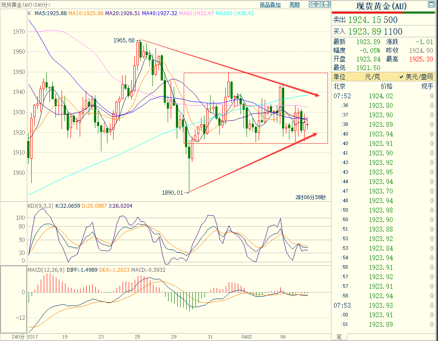438x341 pixels.
Task: Open the 周期 period menu
Action: click(294, 5)
